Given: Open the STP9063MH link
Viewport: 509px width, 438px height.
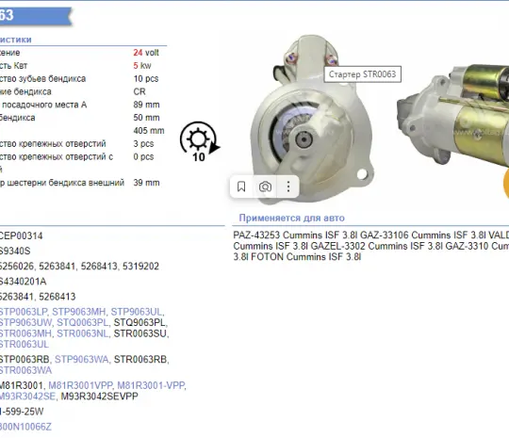Looking at the screenshot, I should pos(79,312).
